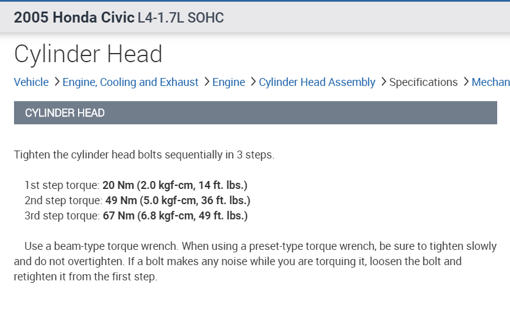Click the truncated Mechan breadcrumb link
510x309 pixels.
pyautogui.click(x=490, y=82)
